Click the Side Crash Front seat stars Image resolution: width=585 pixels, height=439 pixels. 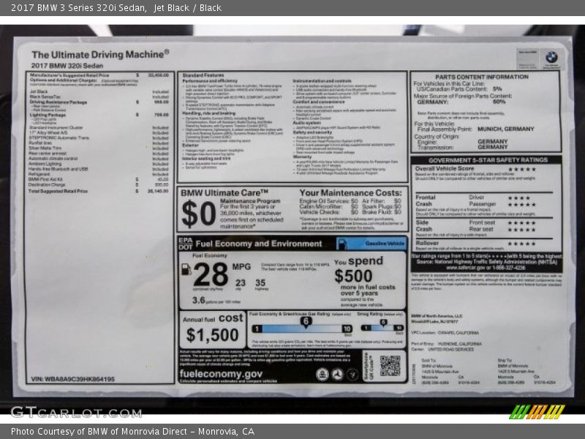tap(522, 223)
